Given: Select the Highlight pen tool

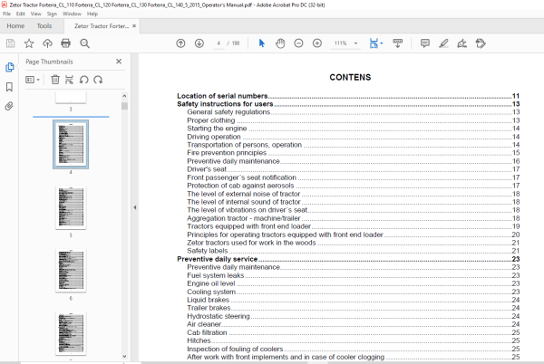Looking at the screenshot, I should (443, 43).
